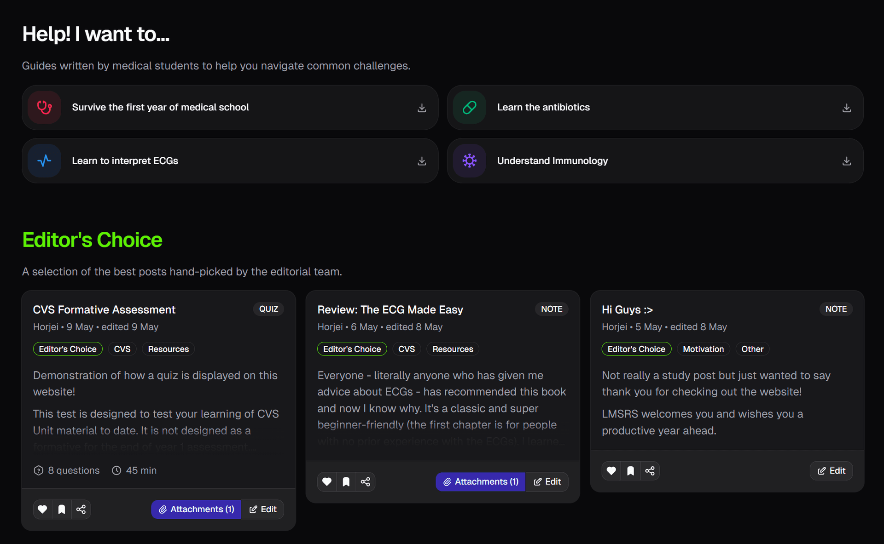The image size is (884, 544).
Task: Click the blue ECG pulse icon
Action: click(44, 160)
